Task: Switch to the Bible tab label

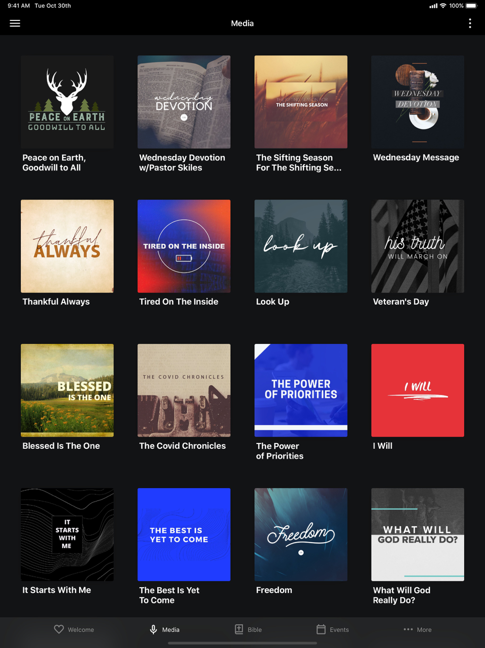Action: pyautogui.click(x=255, y=630)
